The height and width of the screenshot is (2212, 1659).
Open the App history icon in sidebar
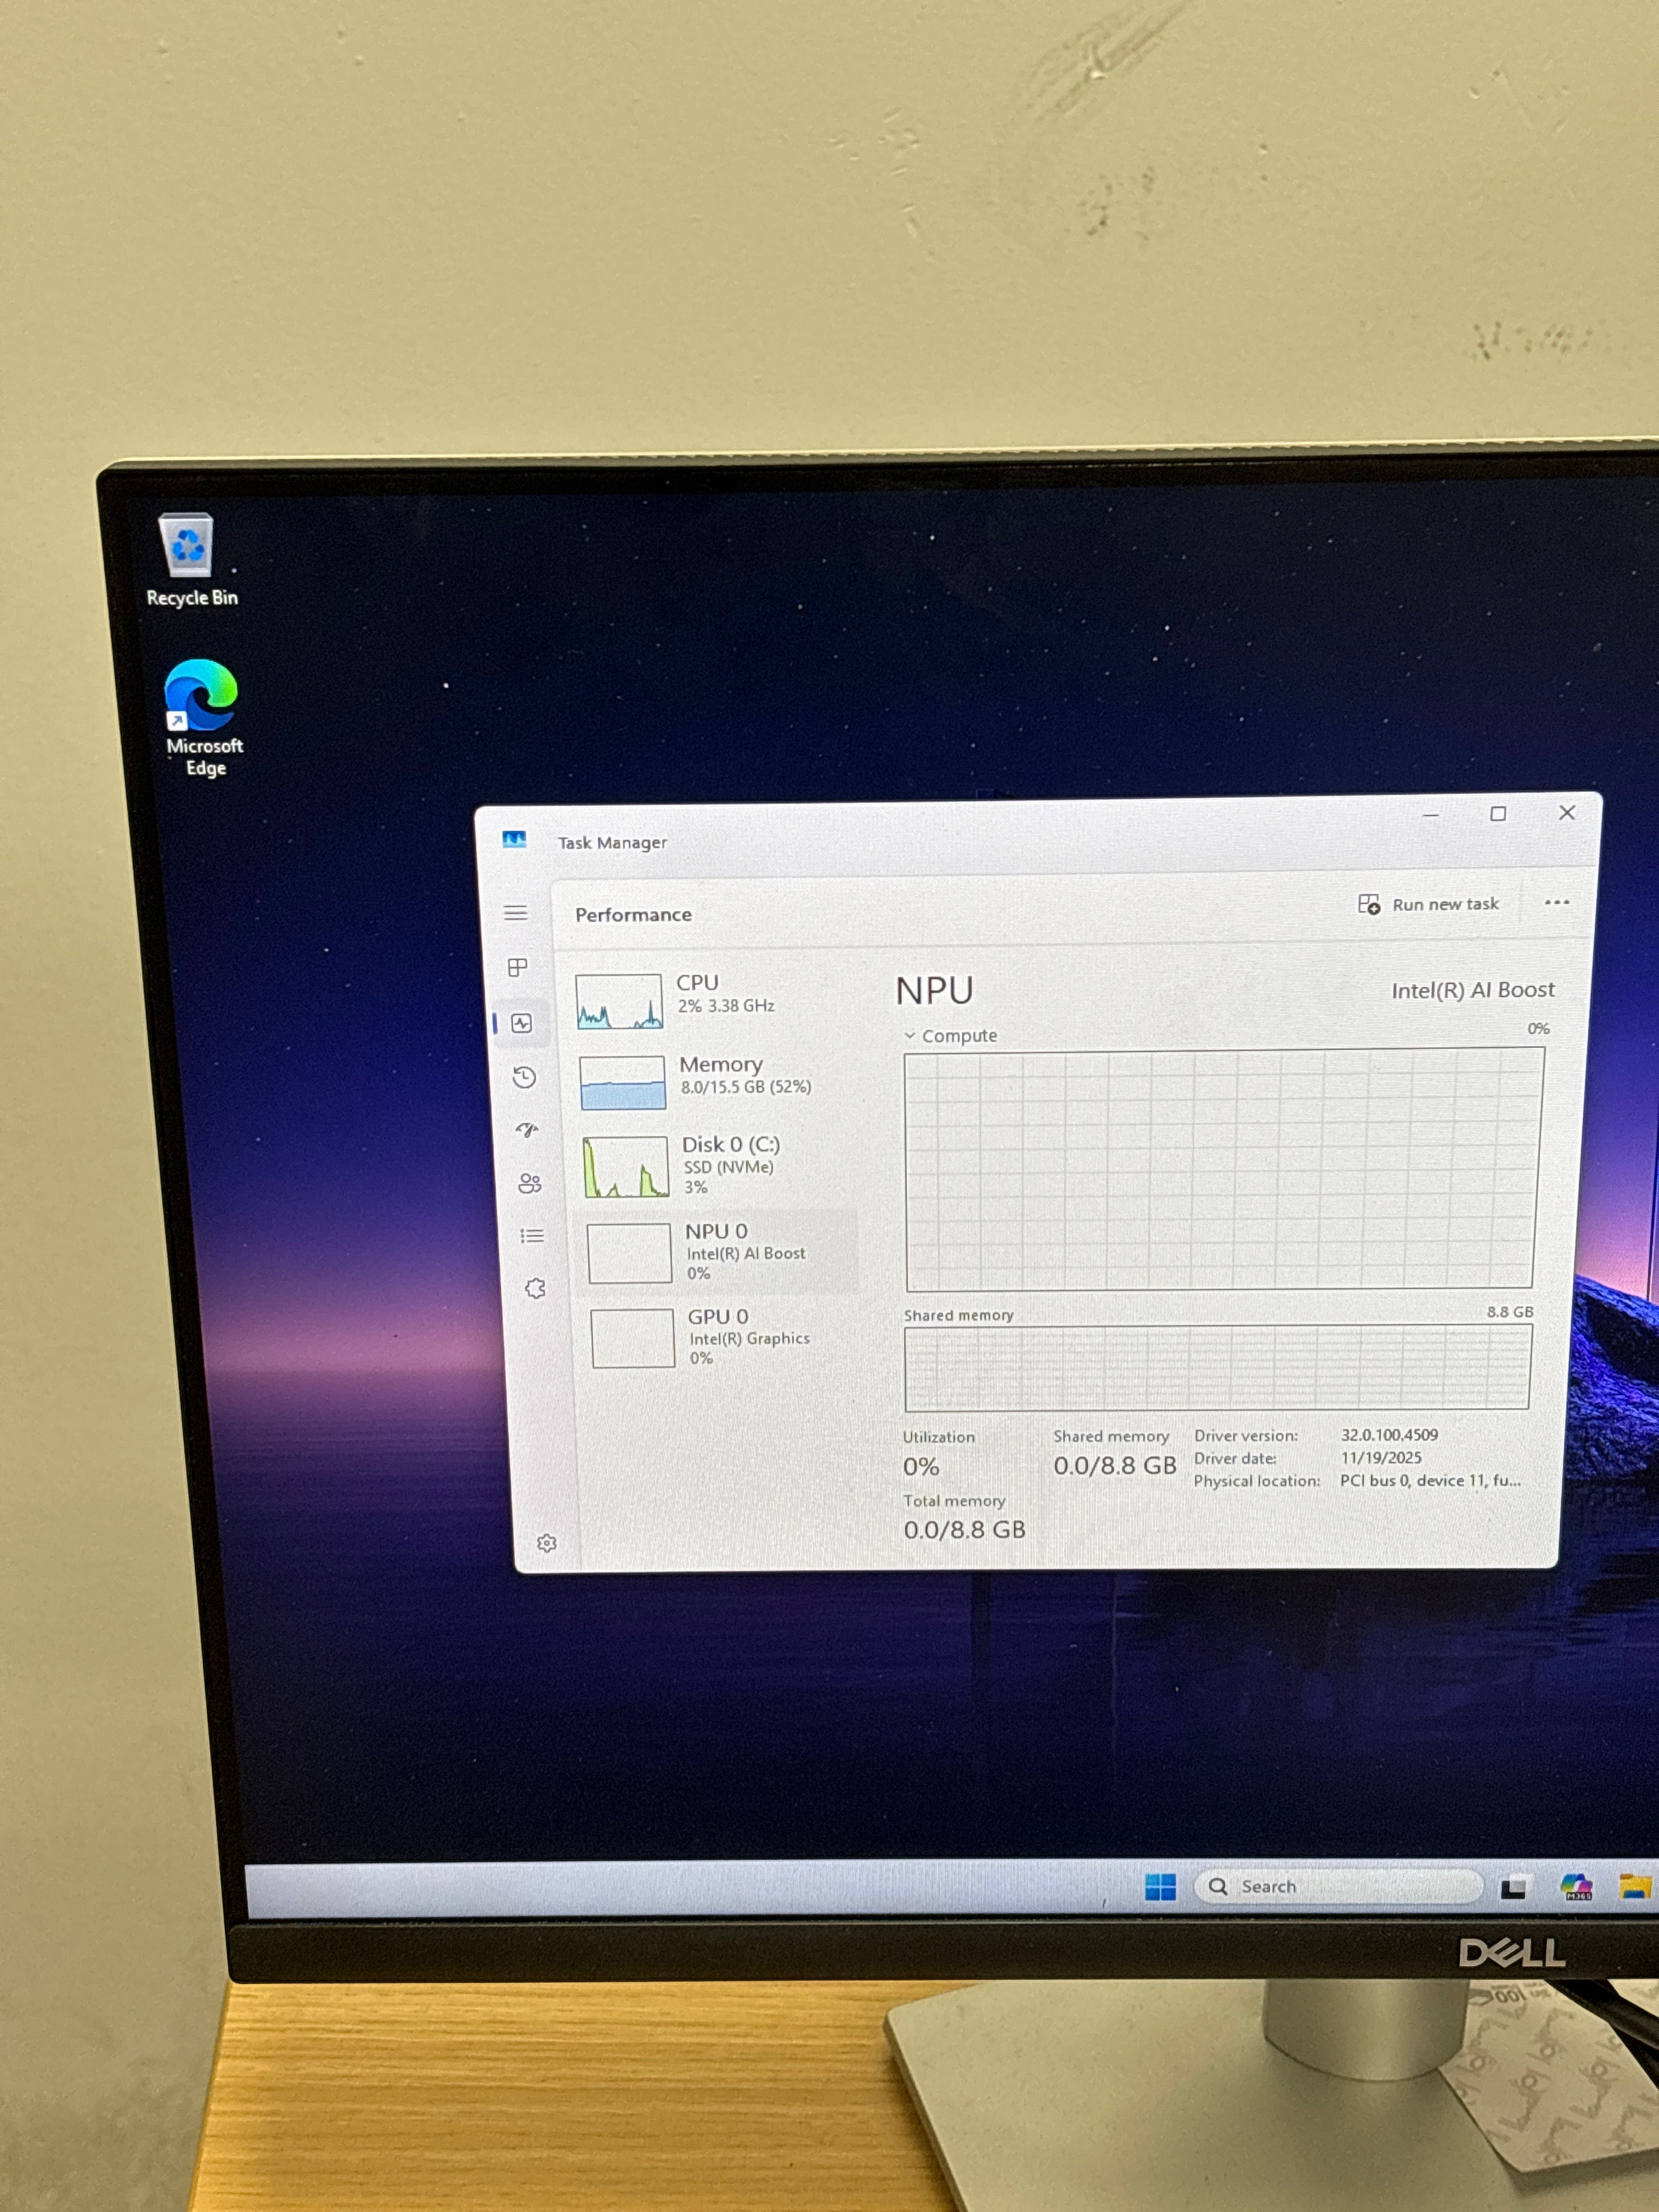click(x=525, y=1077)
